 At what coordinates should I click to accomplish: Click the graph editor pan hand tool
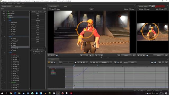[81, 63]
